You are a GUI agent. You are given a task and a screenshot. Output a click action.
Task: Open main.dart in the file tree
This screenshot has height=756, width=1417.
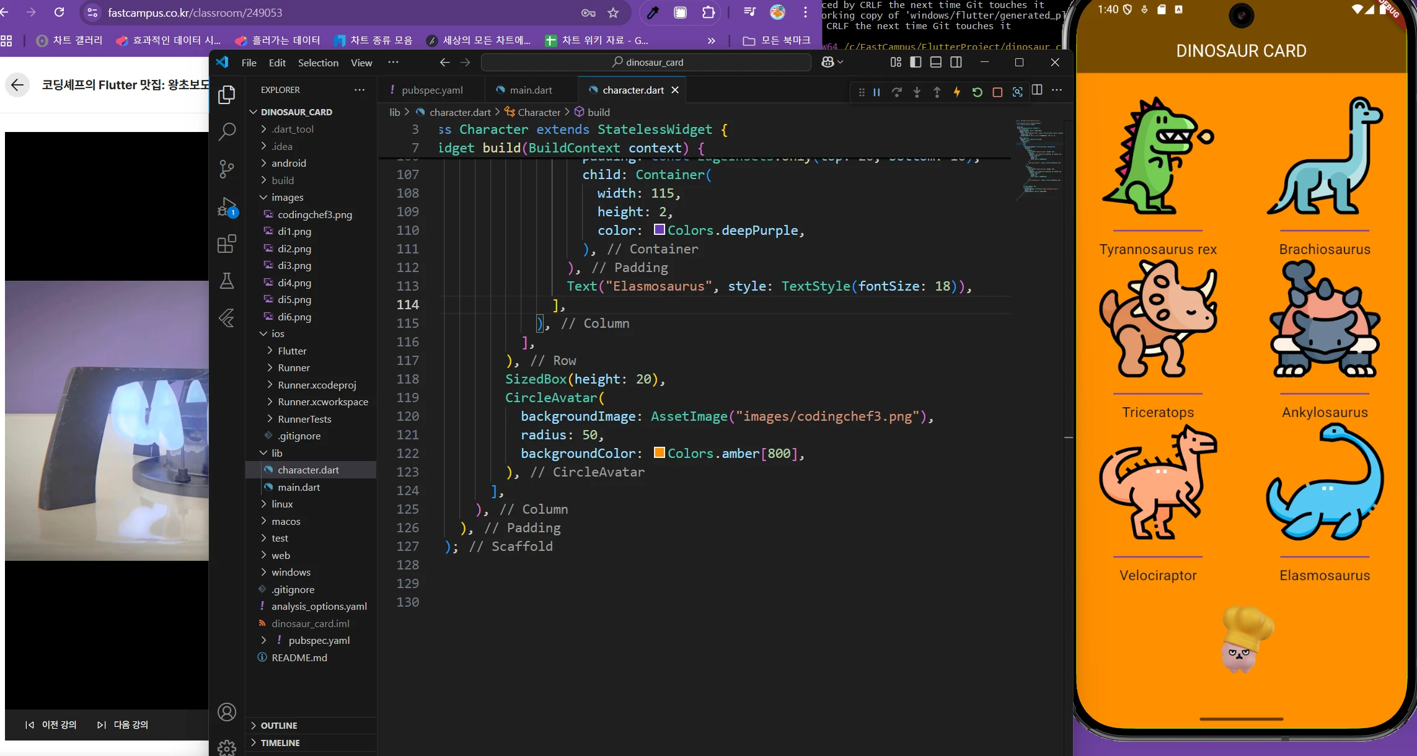tap(299, 487)
